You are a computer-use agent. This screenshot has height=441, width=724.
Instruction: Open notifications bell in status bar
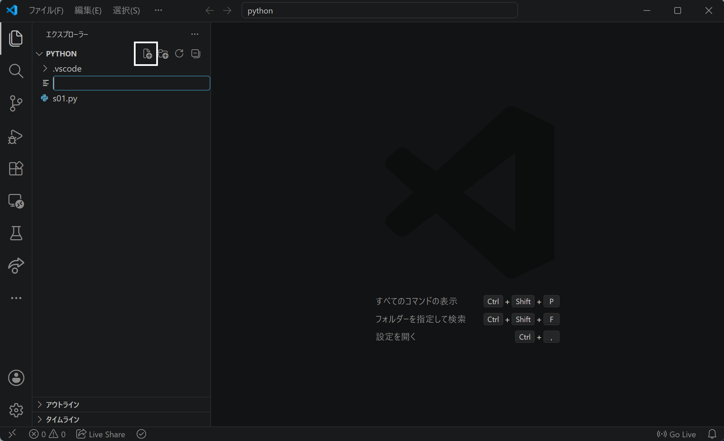tap(712, 434)
